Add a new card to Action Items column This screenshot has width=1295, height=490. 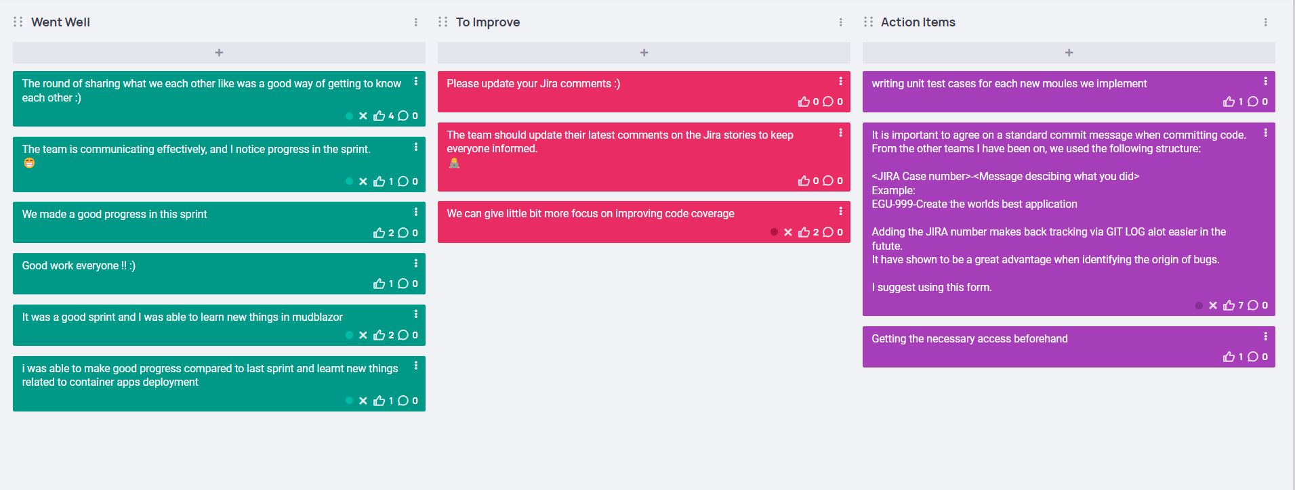click(1069, 53)
